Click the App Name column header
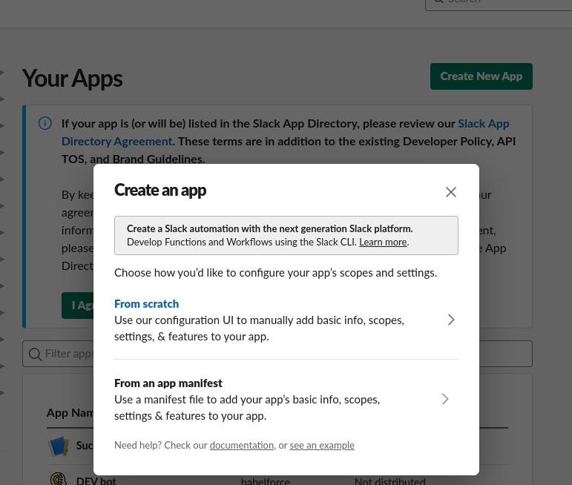Image resolution: width=572 pixels, height=485 pixels. pyautogui.click(x=68, y=413)
